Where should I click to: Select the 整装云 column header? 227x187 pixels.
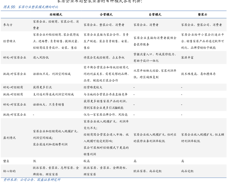coord(203,15)
